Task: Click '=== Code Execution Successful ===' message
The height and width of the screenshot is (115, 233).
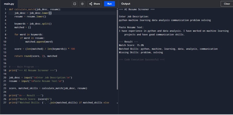Action: [x=141, y=60]
